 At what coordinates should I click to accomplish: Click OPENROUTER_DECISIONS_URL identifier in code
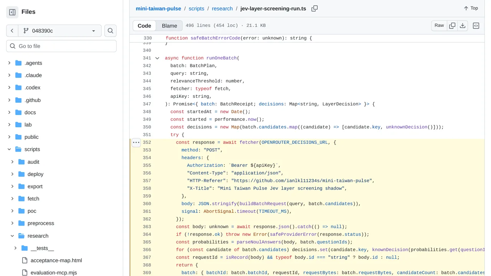(295, 142)
